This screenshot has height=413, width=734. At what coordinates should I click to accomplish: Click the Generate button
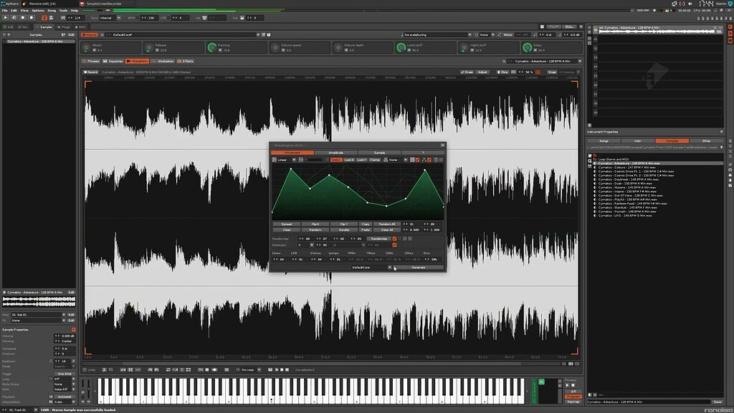[x=418, y=267]
